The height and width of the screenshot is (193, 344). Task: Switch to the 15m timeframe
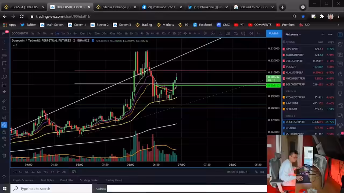click(89, 34)
